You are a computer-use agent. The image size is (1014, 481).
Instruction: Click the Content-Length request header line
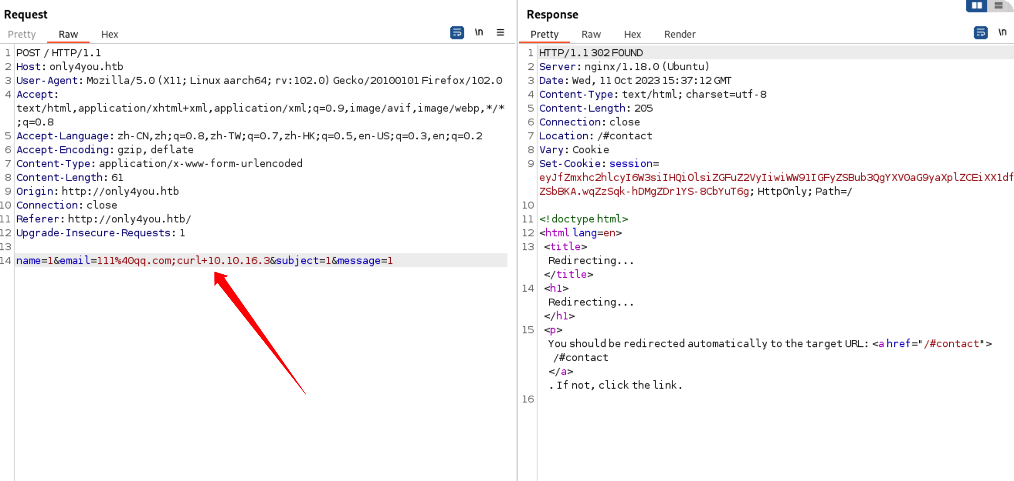click(x=70, y=177)
